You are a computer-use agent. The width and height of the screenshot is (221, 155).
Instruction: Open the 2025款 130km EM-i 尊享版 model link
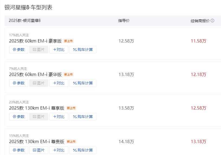point(37,108)
